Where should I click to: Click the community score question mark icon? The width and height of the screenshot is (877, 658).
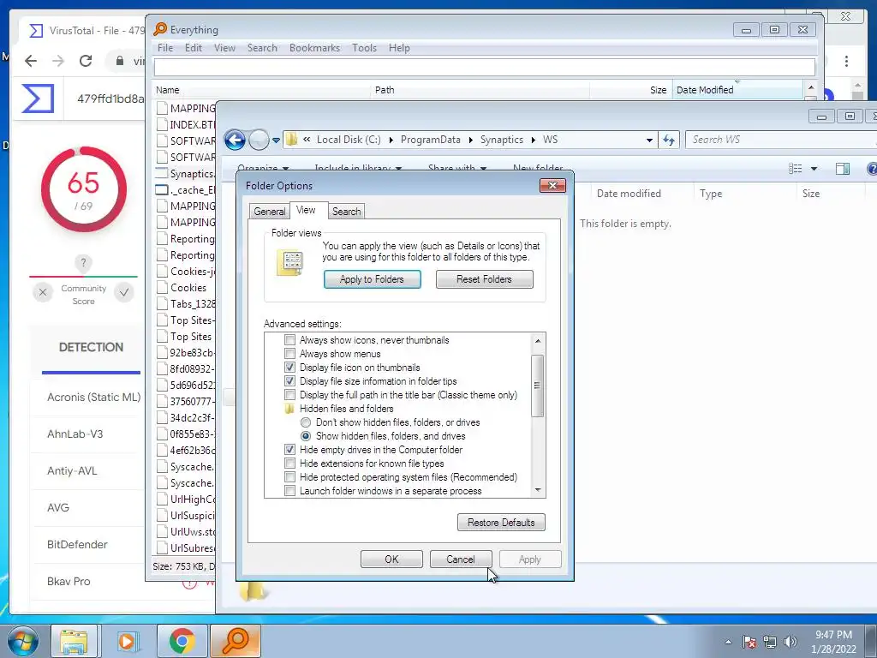point(83,262)
